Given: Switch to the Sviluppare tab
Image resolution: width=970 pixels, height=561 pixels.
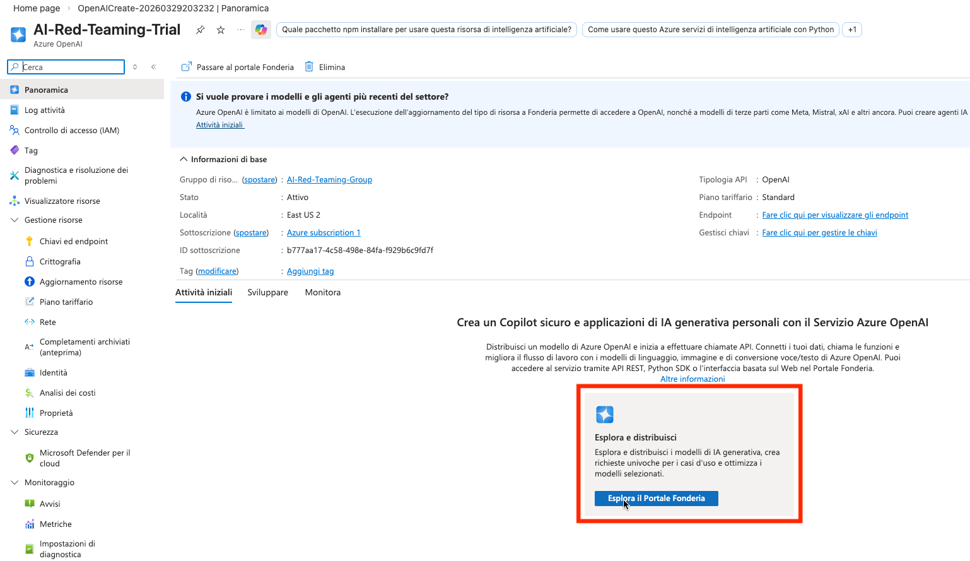Looking at the screenshot, I should coord(268,293).
